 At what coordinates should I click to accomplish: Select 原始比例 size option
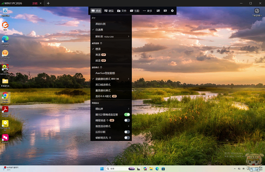click(101, 24)
